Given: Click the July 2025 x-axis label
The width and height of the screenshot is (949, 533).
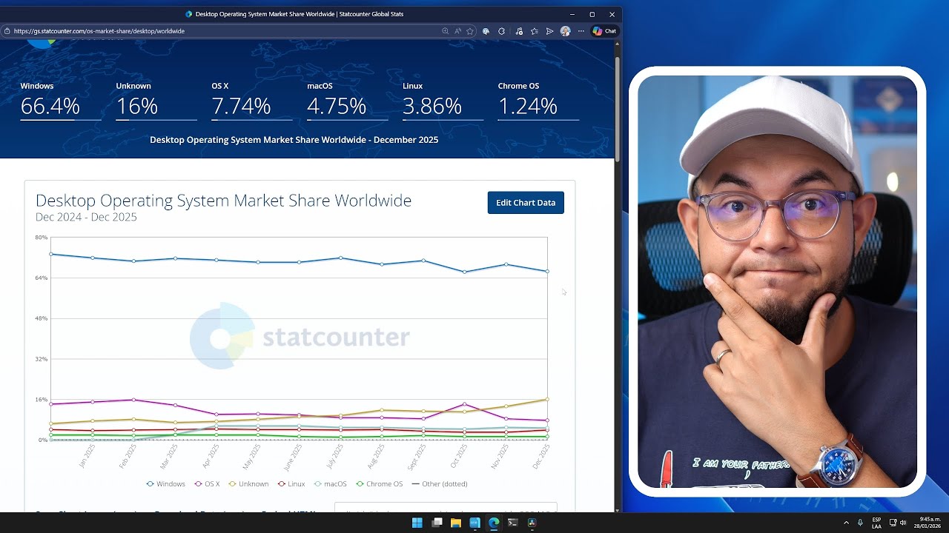Looking at the screenshot, I should (x=334, y=456).
